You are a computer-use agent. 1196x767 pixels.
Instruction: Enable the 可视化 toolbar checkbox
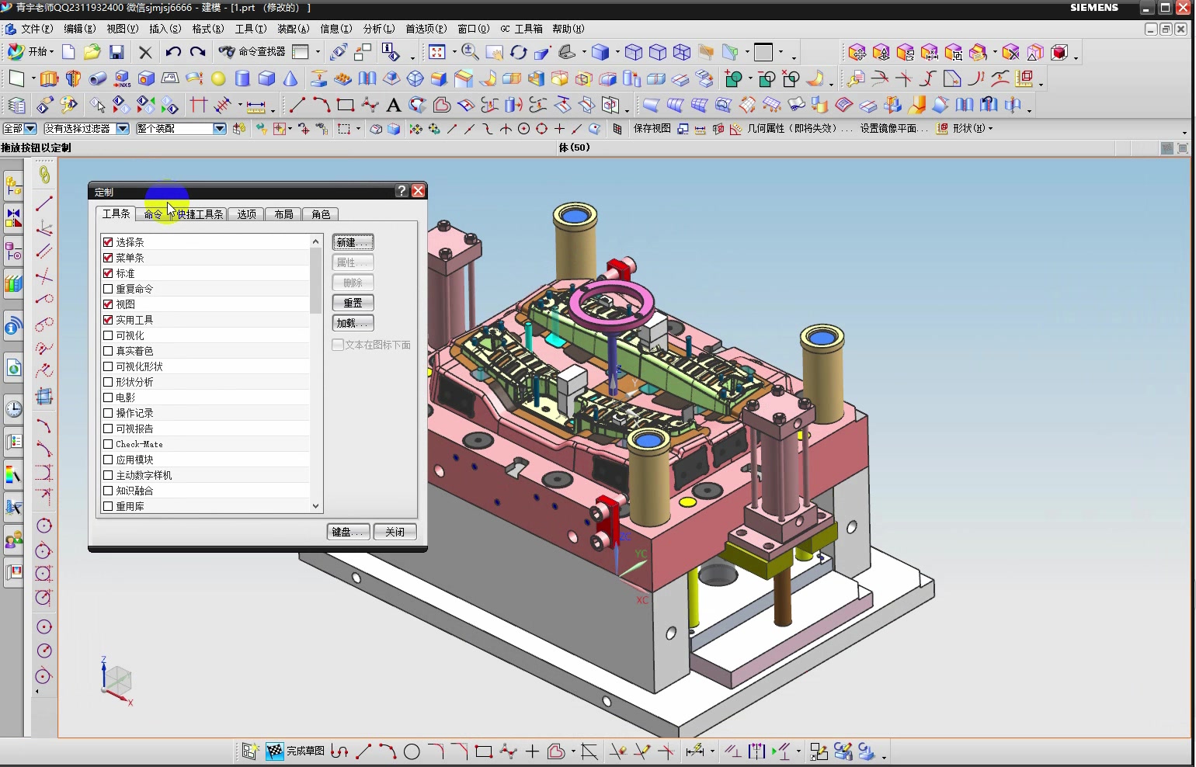pos(108,335)
